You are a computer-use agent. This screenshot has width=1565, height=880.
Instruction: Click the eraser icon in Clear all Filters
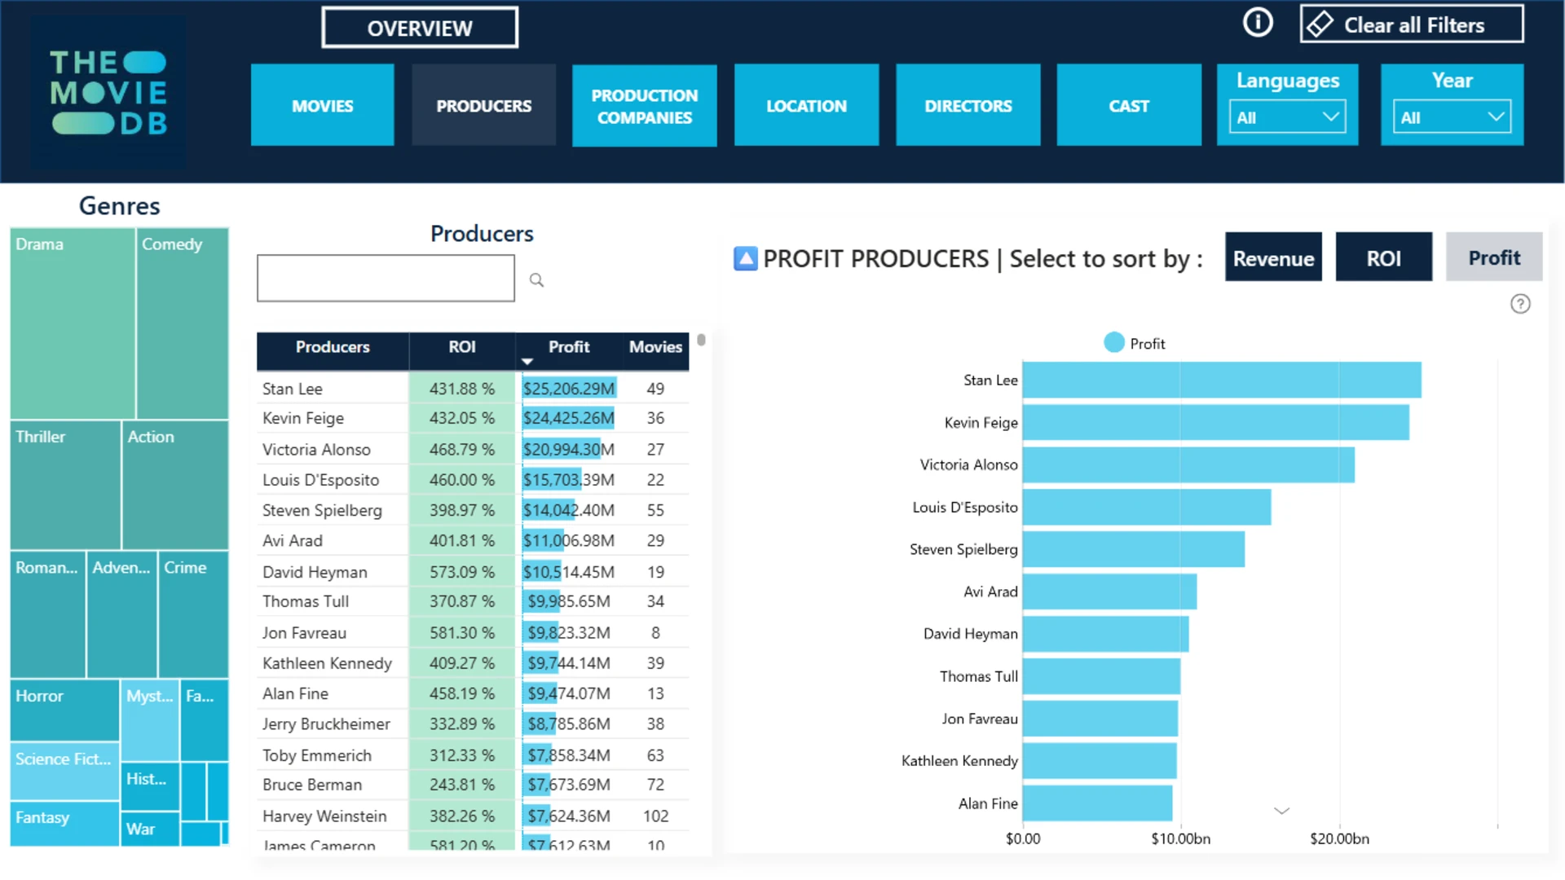[1320, 24]
